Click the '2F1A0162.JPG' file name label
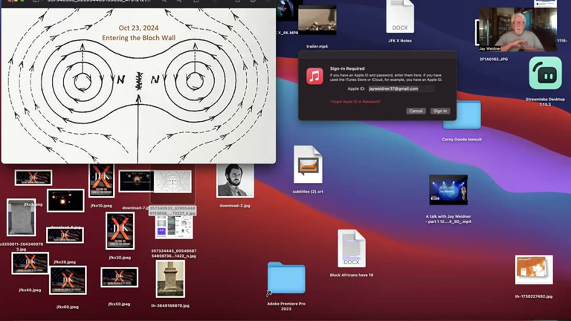Image resolution: width=571 pixels, height=321 pixels. click(x=493, y=59)
